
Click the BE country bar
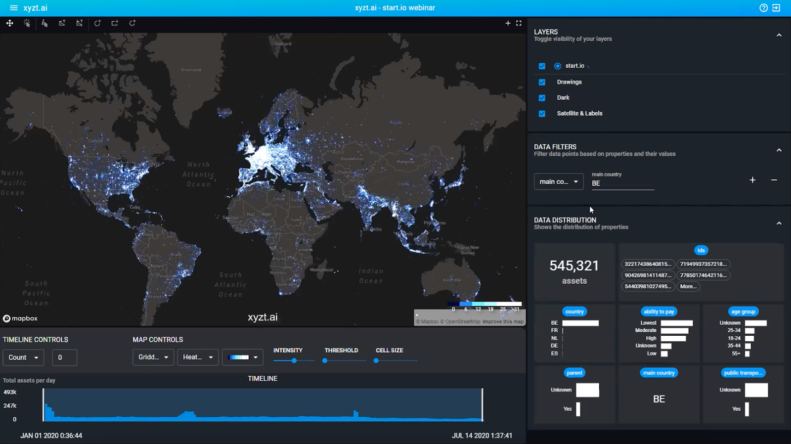pyautogui.click(x=580, y=323)
